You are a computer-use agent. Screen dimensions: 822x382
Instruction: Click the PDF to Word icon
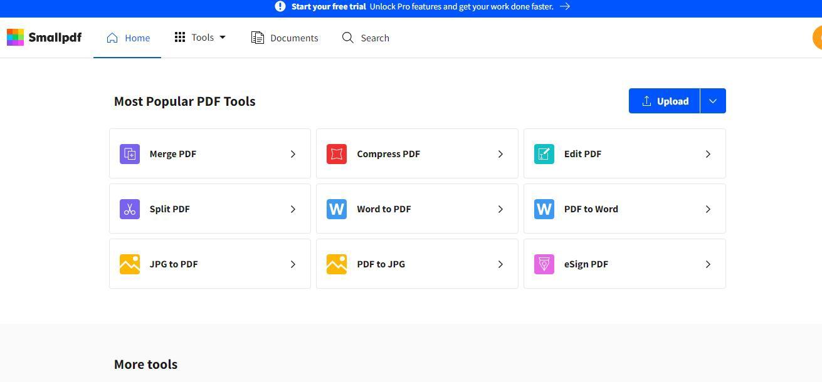[544, 209]
